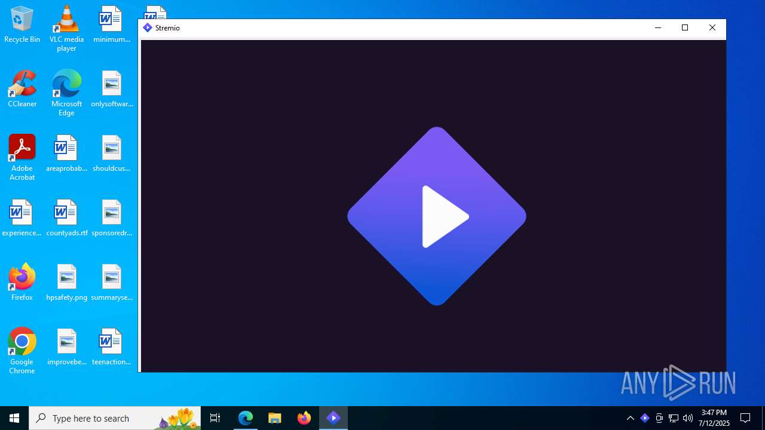This screenshot has width=765, height=430.
Task: Select the areaprobab... Word document
Action: [66, 154]
